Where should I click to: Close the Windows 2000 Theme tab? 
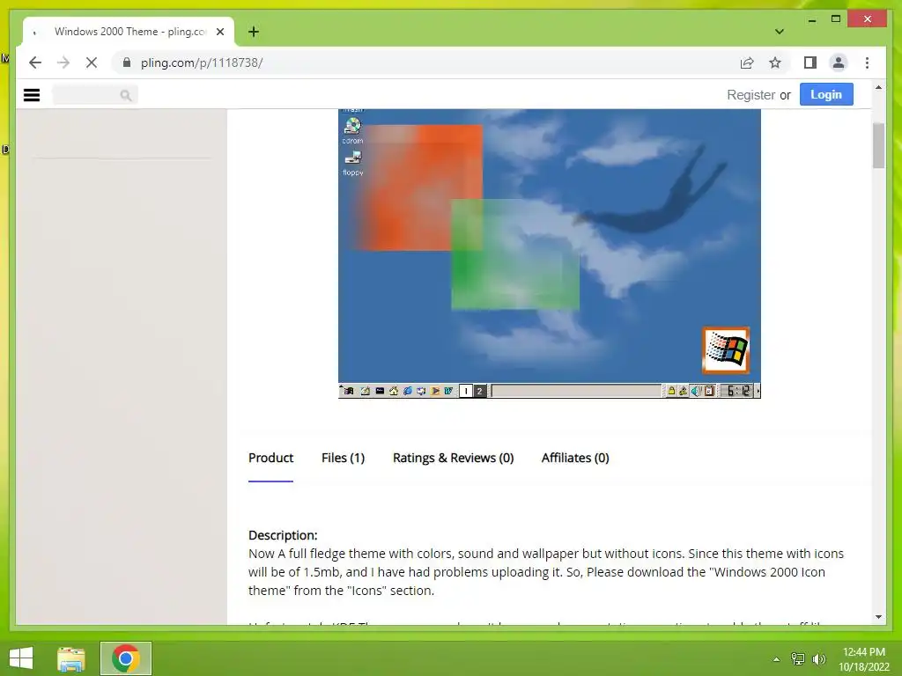(x=219, y=32)
